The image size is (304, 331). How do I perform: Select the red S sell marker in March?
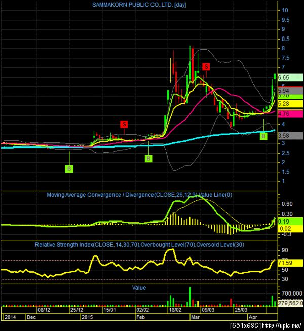pos(206,67)
